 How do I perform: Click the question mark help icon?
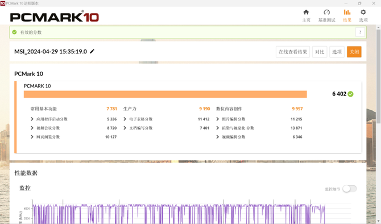pyautogui.click(x=360, y=32)
